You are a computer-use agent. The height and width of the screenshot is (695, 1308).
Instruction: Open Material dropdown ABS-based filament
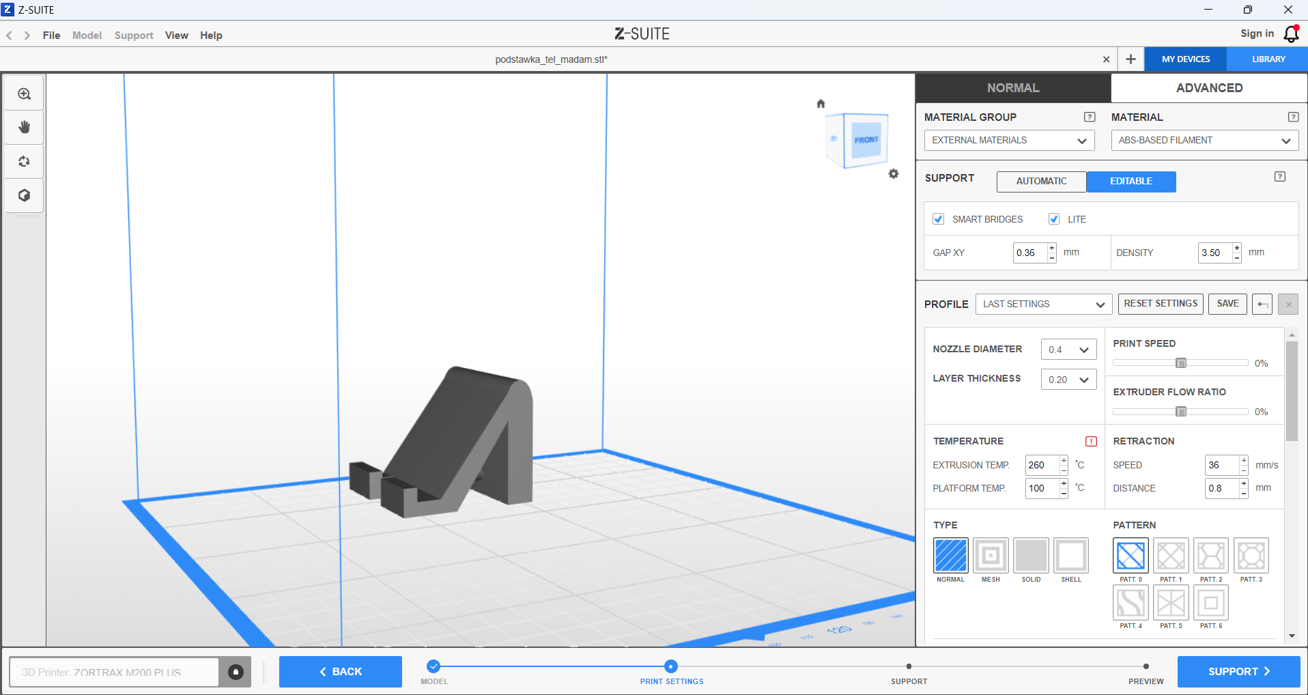(x=1204, y=141)
